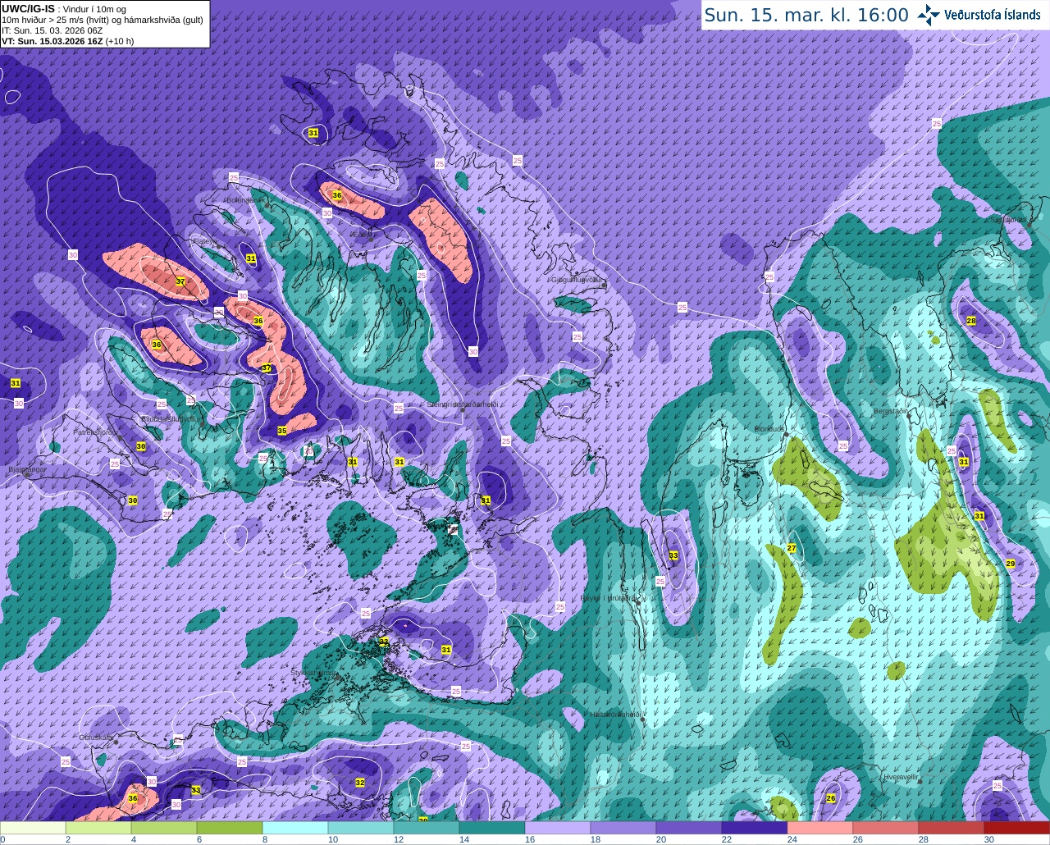The height and width of the screenshot is (845, 1050).
Task: Select the Blönduós station label
Action: (x=769, y=428)
